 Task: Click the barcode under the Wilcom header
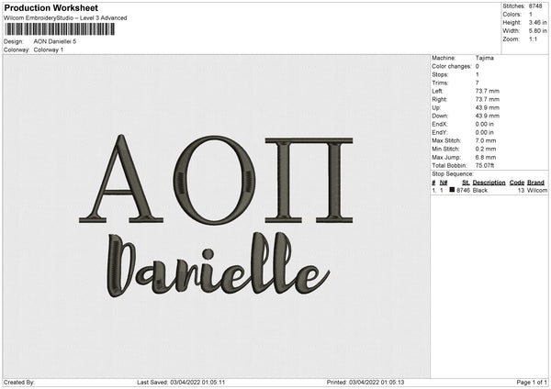pyautogui.click(x=60, y=29)
